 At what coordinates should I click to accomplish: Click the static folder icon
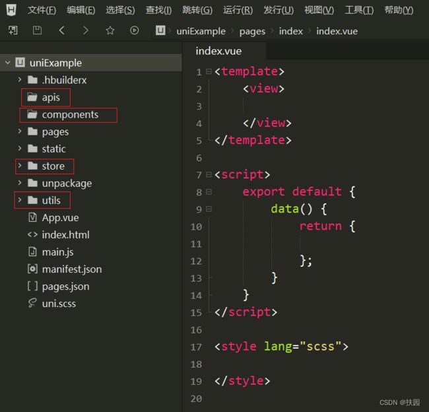tap(32, 149)
